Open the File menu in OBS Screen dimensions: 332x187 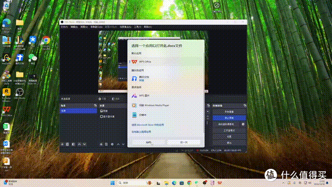[x=64, y=27]
